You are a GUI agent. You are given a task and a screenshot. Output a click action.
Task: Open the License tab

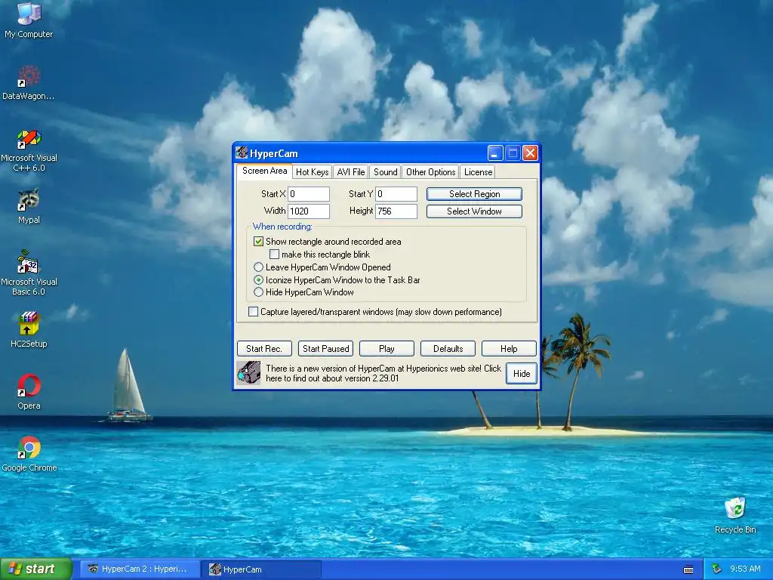coord(478,172)
